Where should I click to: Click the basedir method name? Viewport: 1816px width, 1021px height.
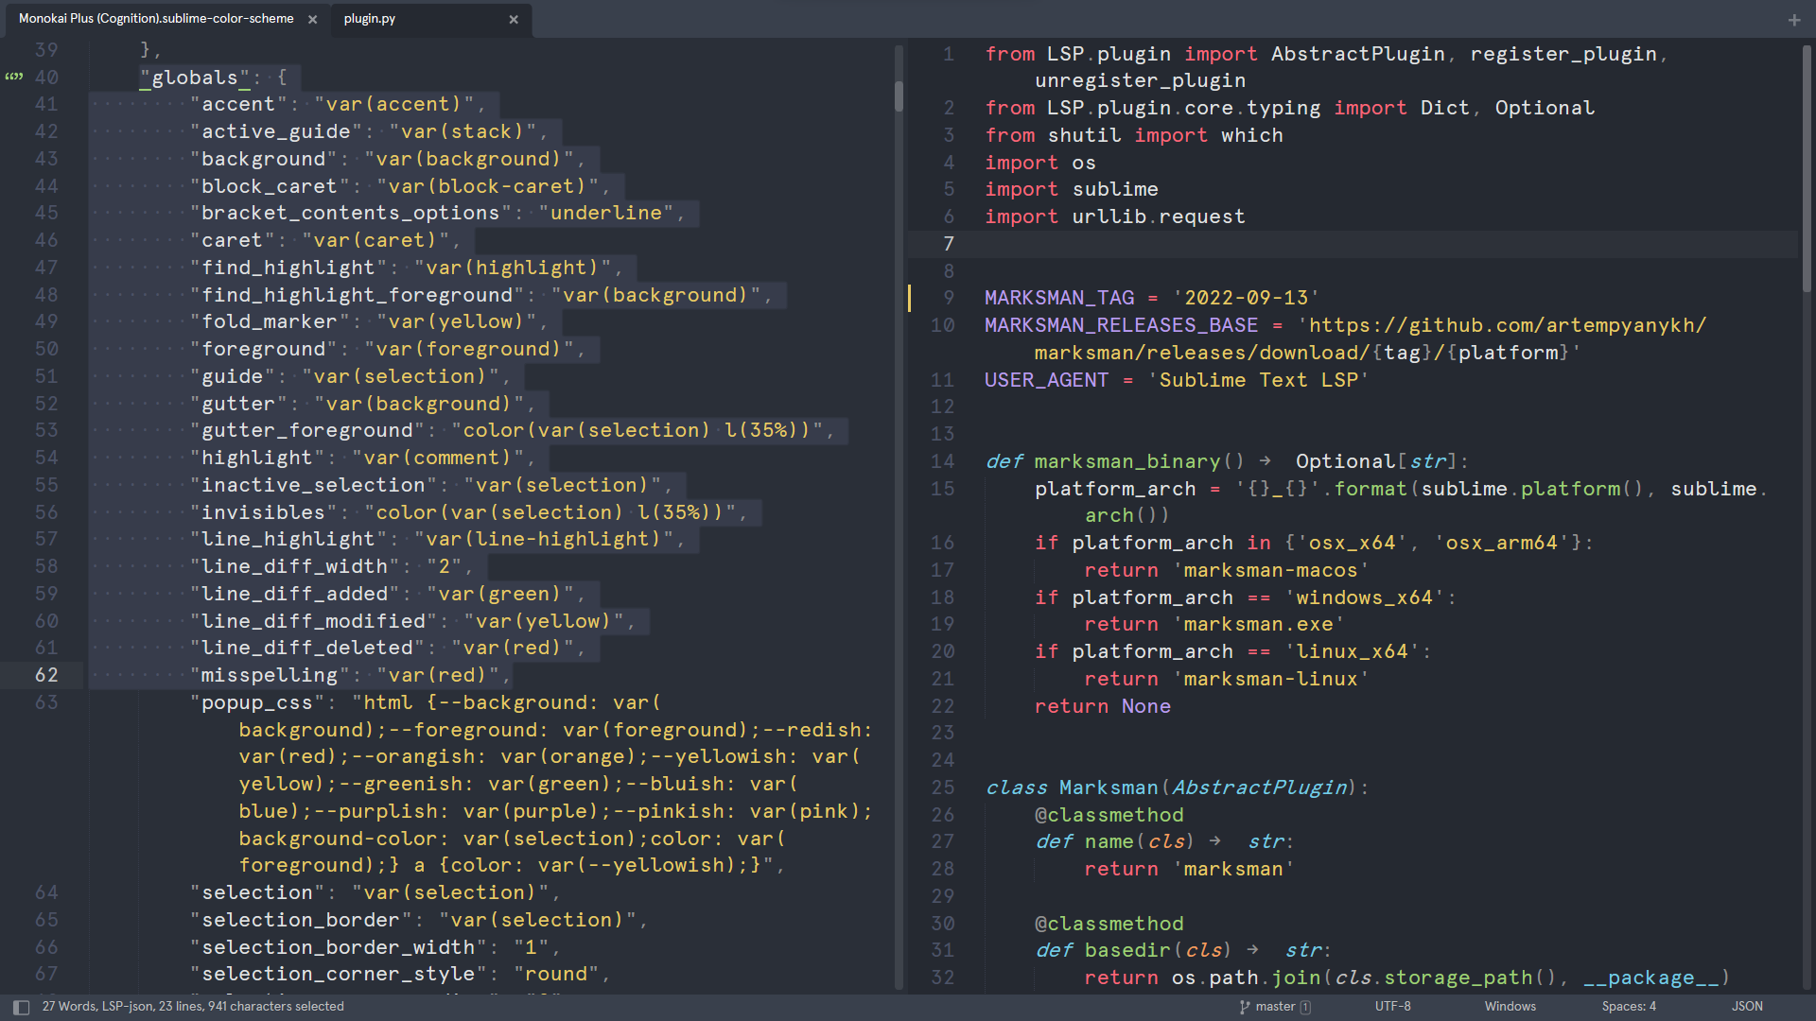[x=1127, y=951]
